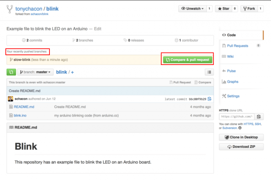Click Clone in Desktop button

[241, 137]
